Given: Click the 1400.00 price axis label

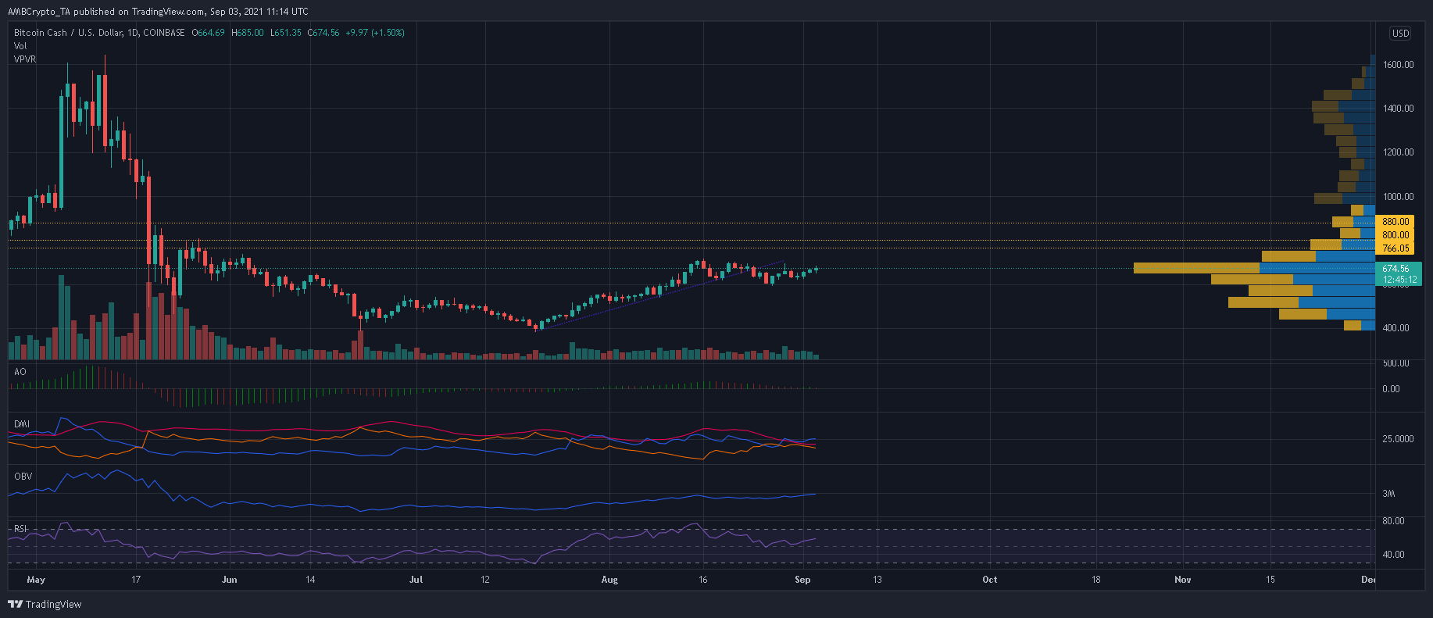Looking at the screenshot, I should click(x=1398, y=109).
